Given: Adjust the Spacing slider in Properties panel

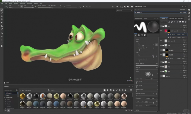Looking at the screenshot, I should point(147,69).
